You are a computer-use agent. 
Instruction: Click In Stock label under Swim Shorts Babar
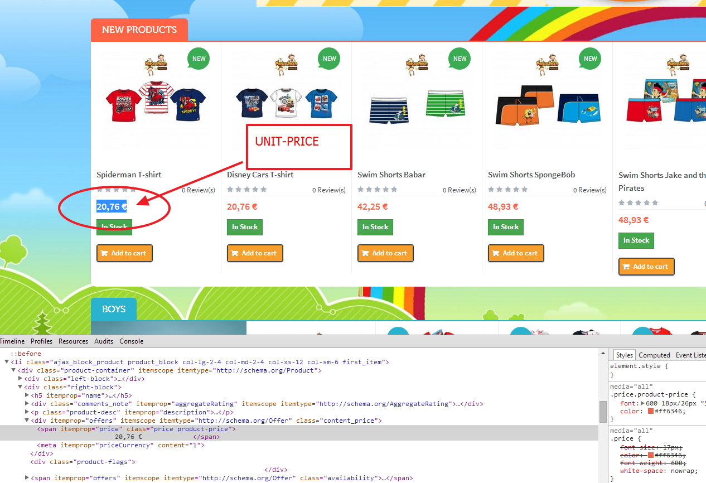(375, 227)
